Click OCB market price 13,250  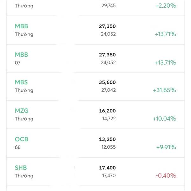click(107, 139)
